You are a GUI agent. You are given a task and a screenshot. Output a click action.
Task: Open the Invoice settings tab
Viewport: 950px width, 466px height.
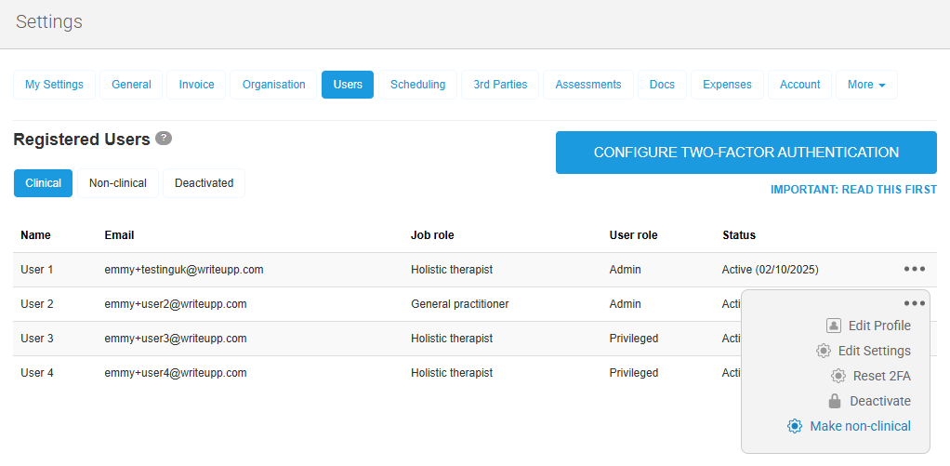tap(195, 85)
